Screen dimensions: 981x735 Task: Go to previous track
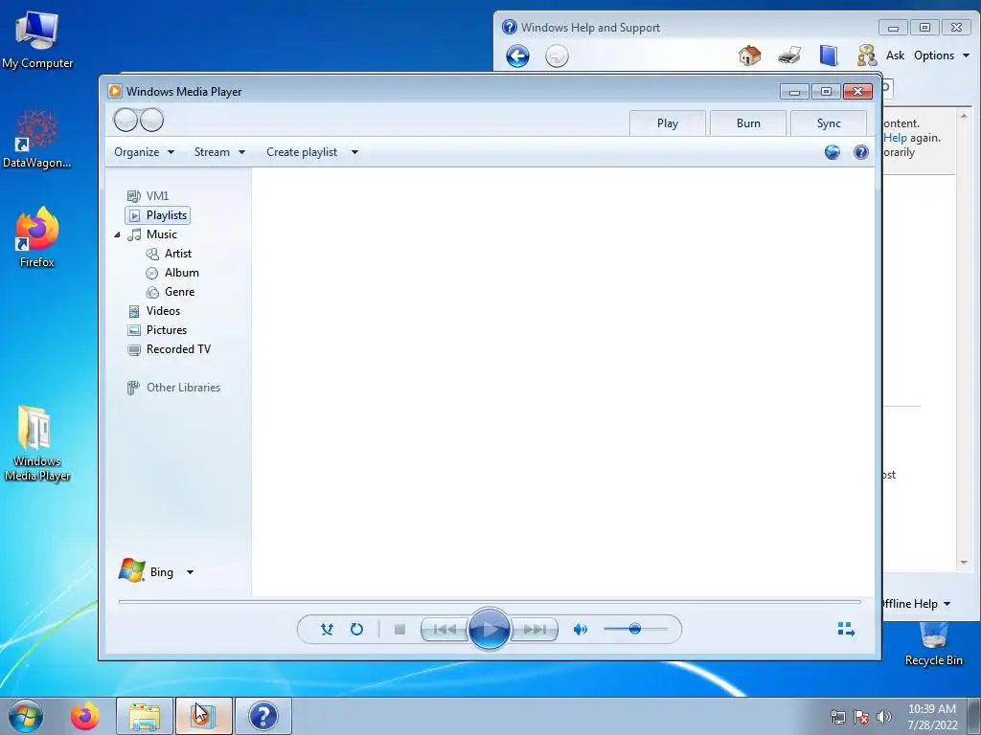tap(445, 630)
